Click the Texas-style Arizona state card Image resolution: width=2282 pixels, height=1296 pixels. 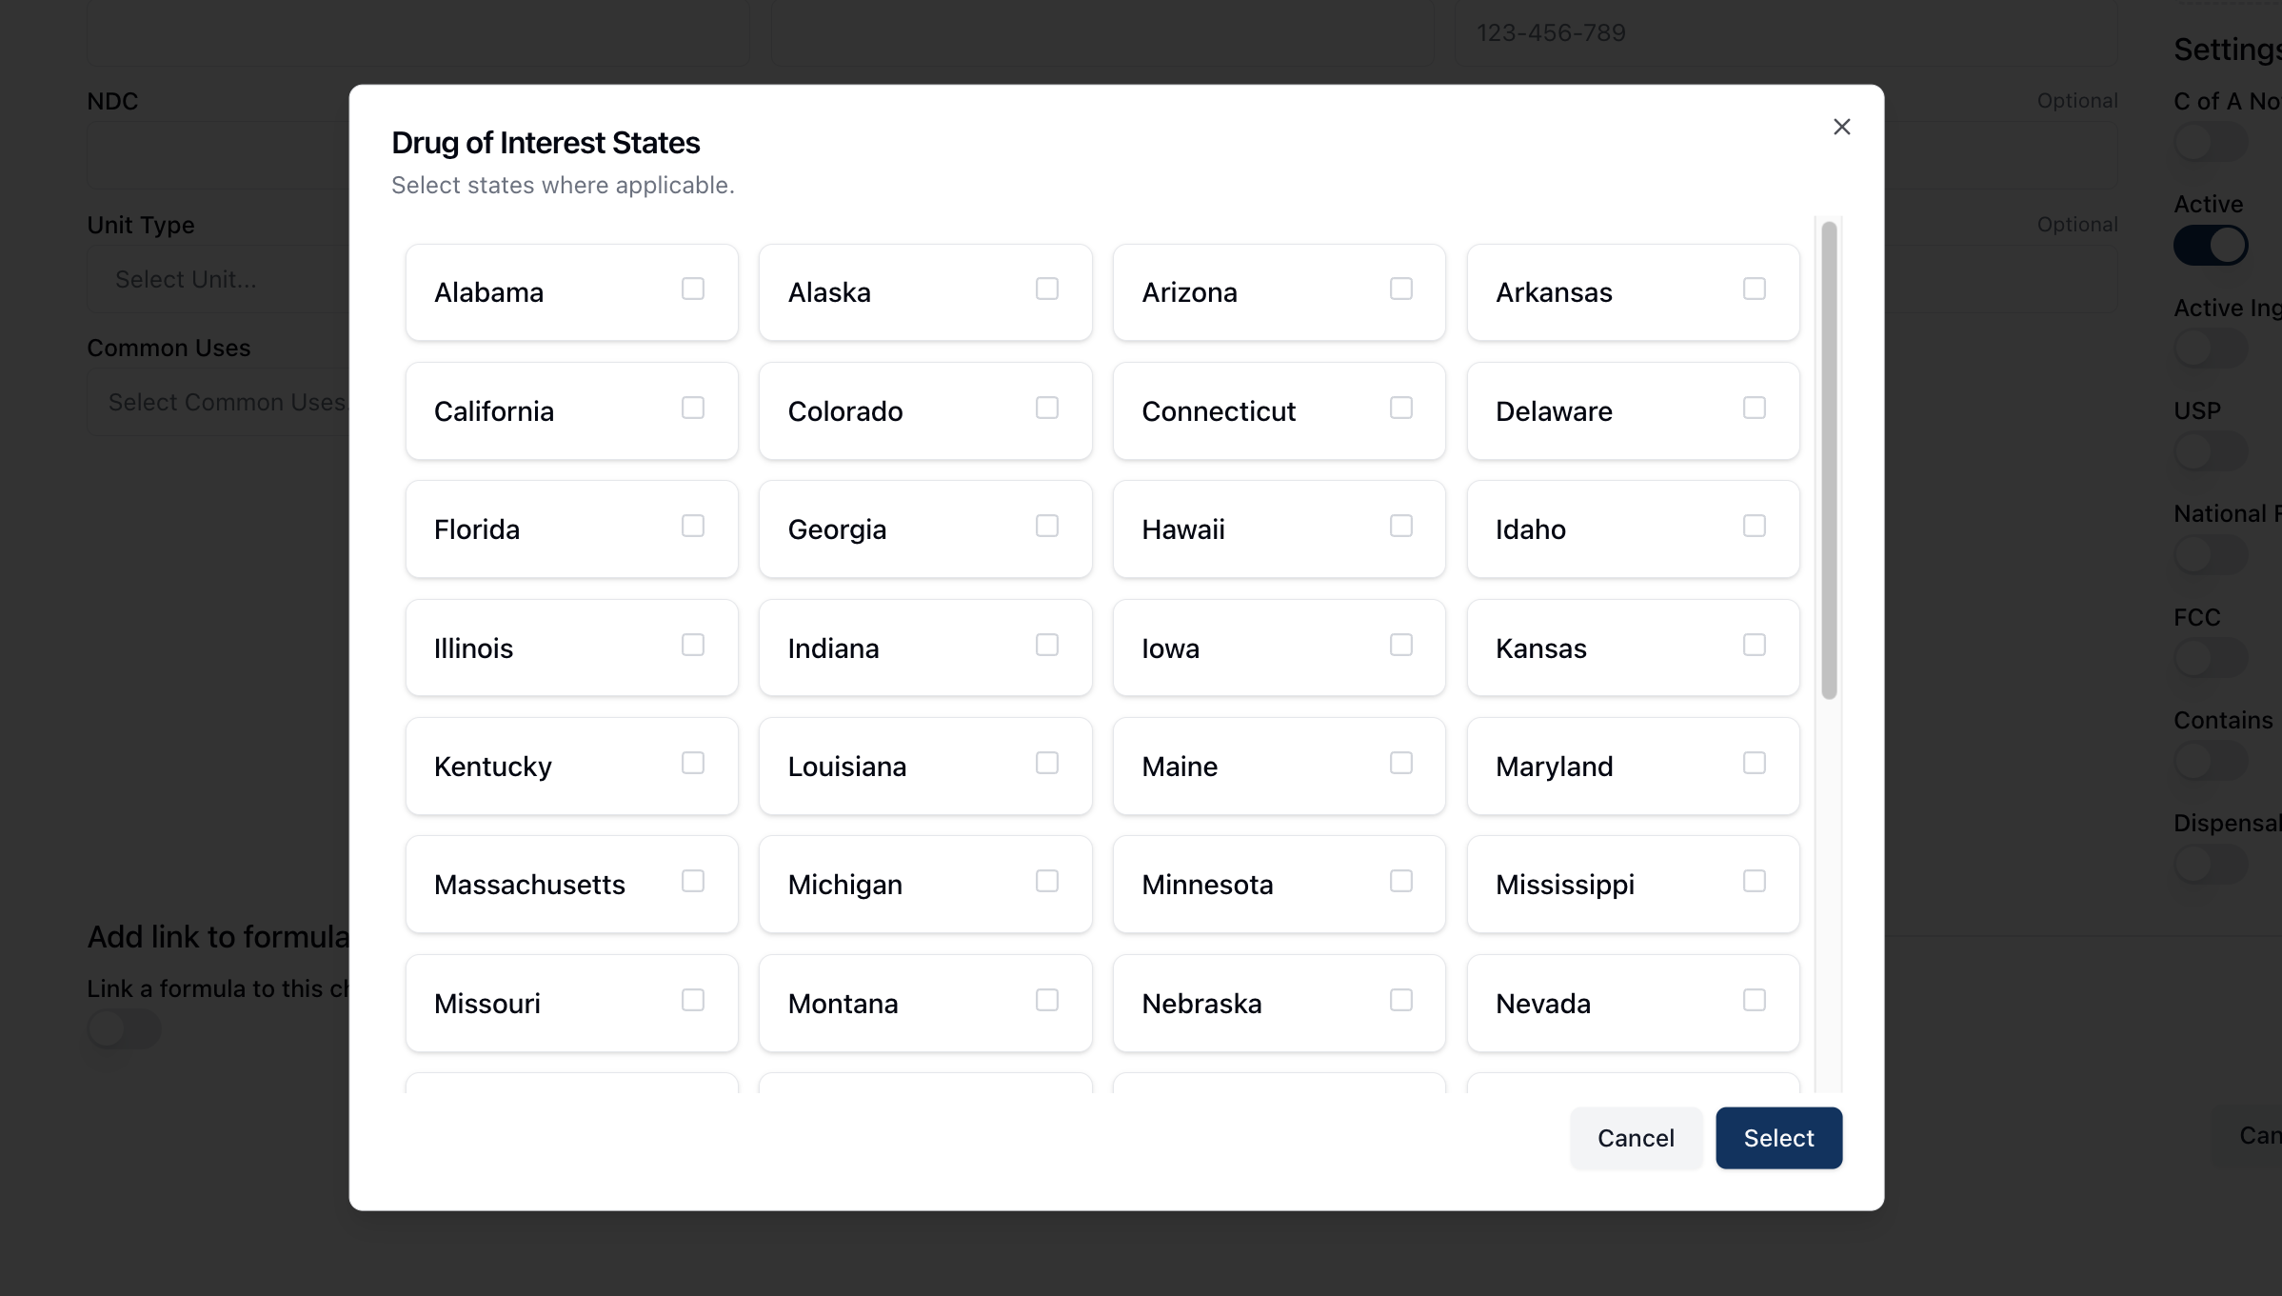tap(1278, 292)
